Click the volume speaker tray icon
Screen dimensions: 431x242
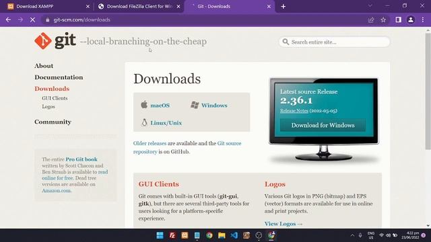pyautogui.click(x=388, y=235)
